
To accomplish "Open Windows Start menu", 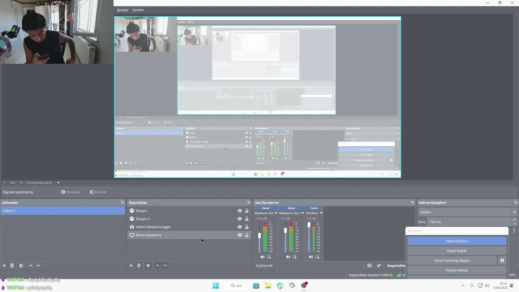I will pyautogui.click(x=215, y=286).
